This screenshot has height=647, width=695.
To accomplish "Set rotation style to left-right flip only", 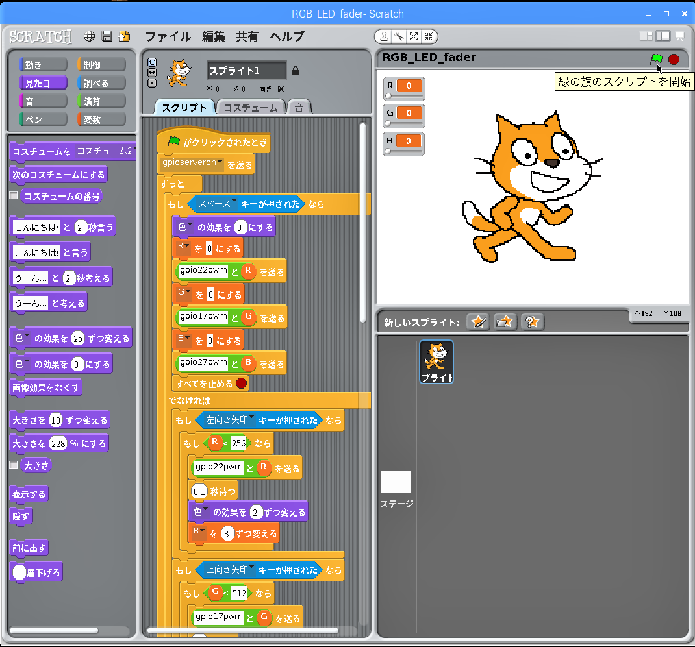I will click(x=152, y=73).
